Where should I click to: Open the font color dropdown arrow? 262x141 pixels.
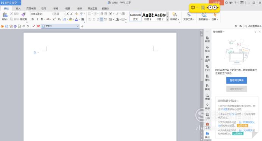[x=79, y=19]
